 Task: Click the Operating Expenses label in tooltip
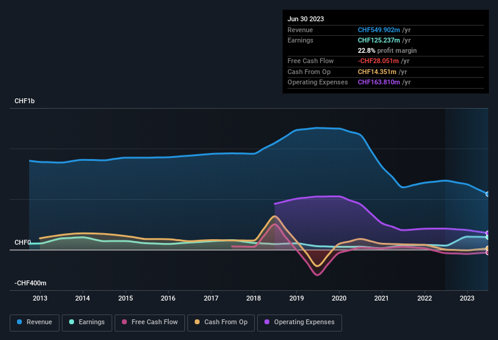pyautogui.click(x=318, y=83)
